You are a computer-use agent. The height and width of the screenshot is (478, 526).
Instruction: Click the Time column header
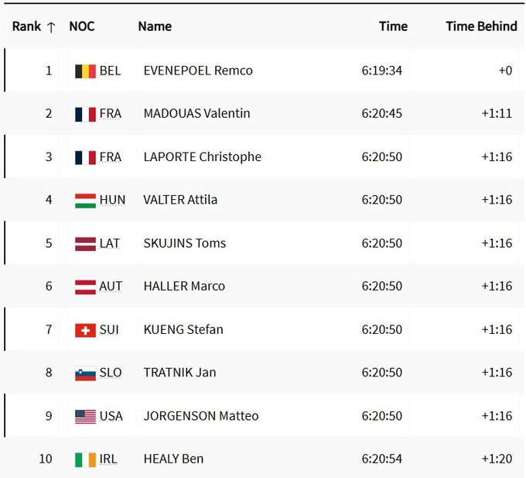[x=393, y=26]
